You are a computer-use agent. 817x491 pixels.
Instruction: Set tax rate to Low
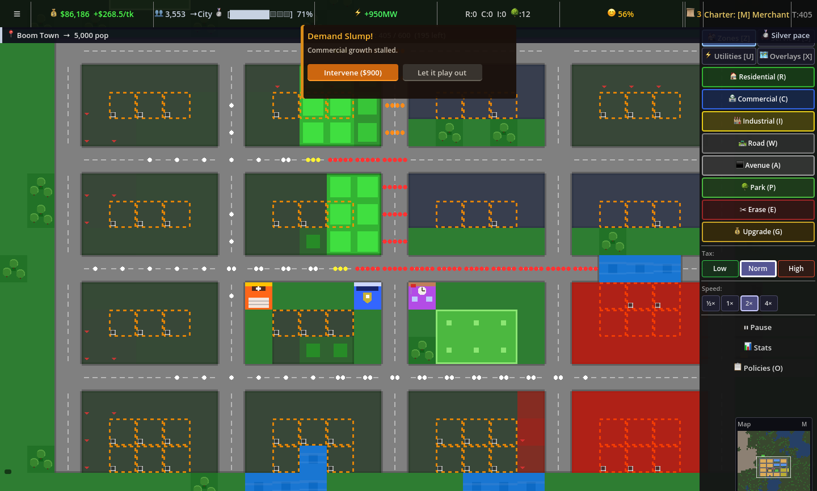pos(720,269)
